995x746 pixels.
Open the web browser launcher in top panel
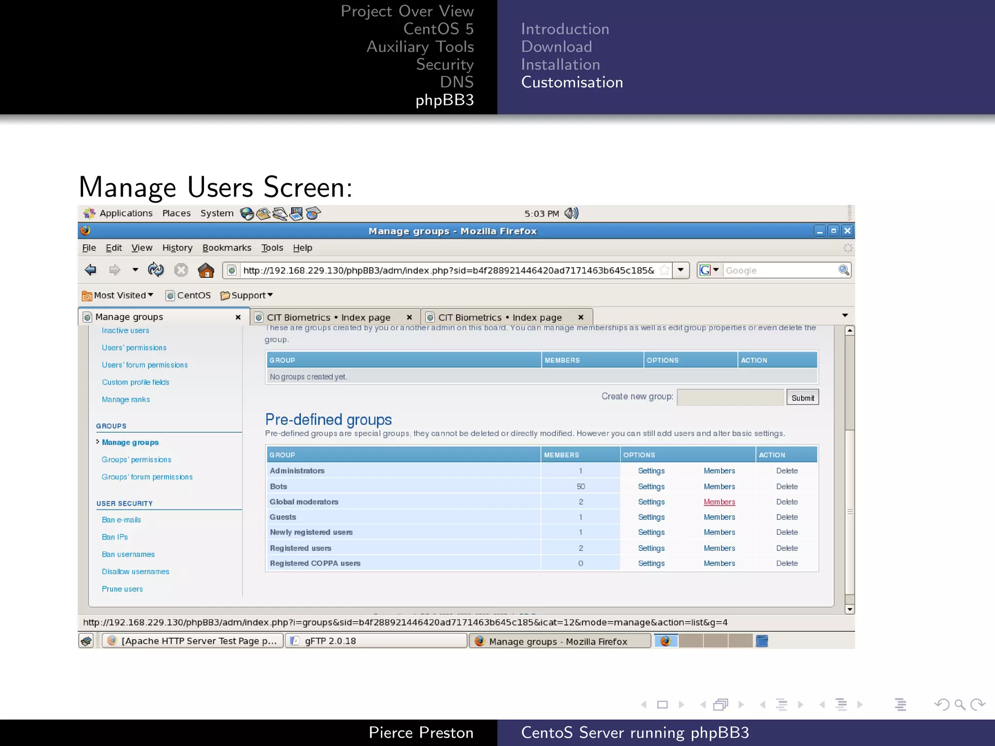click(247, 214)
